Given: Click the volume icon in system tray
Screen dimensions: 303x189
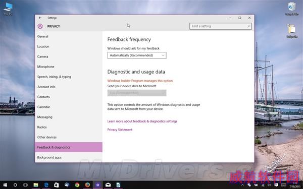Looking at the screenshot, I should coord(269,185).
